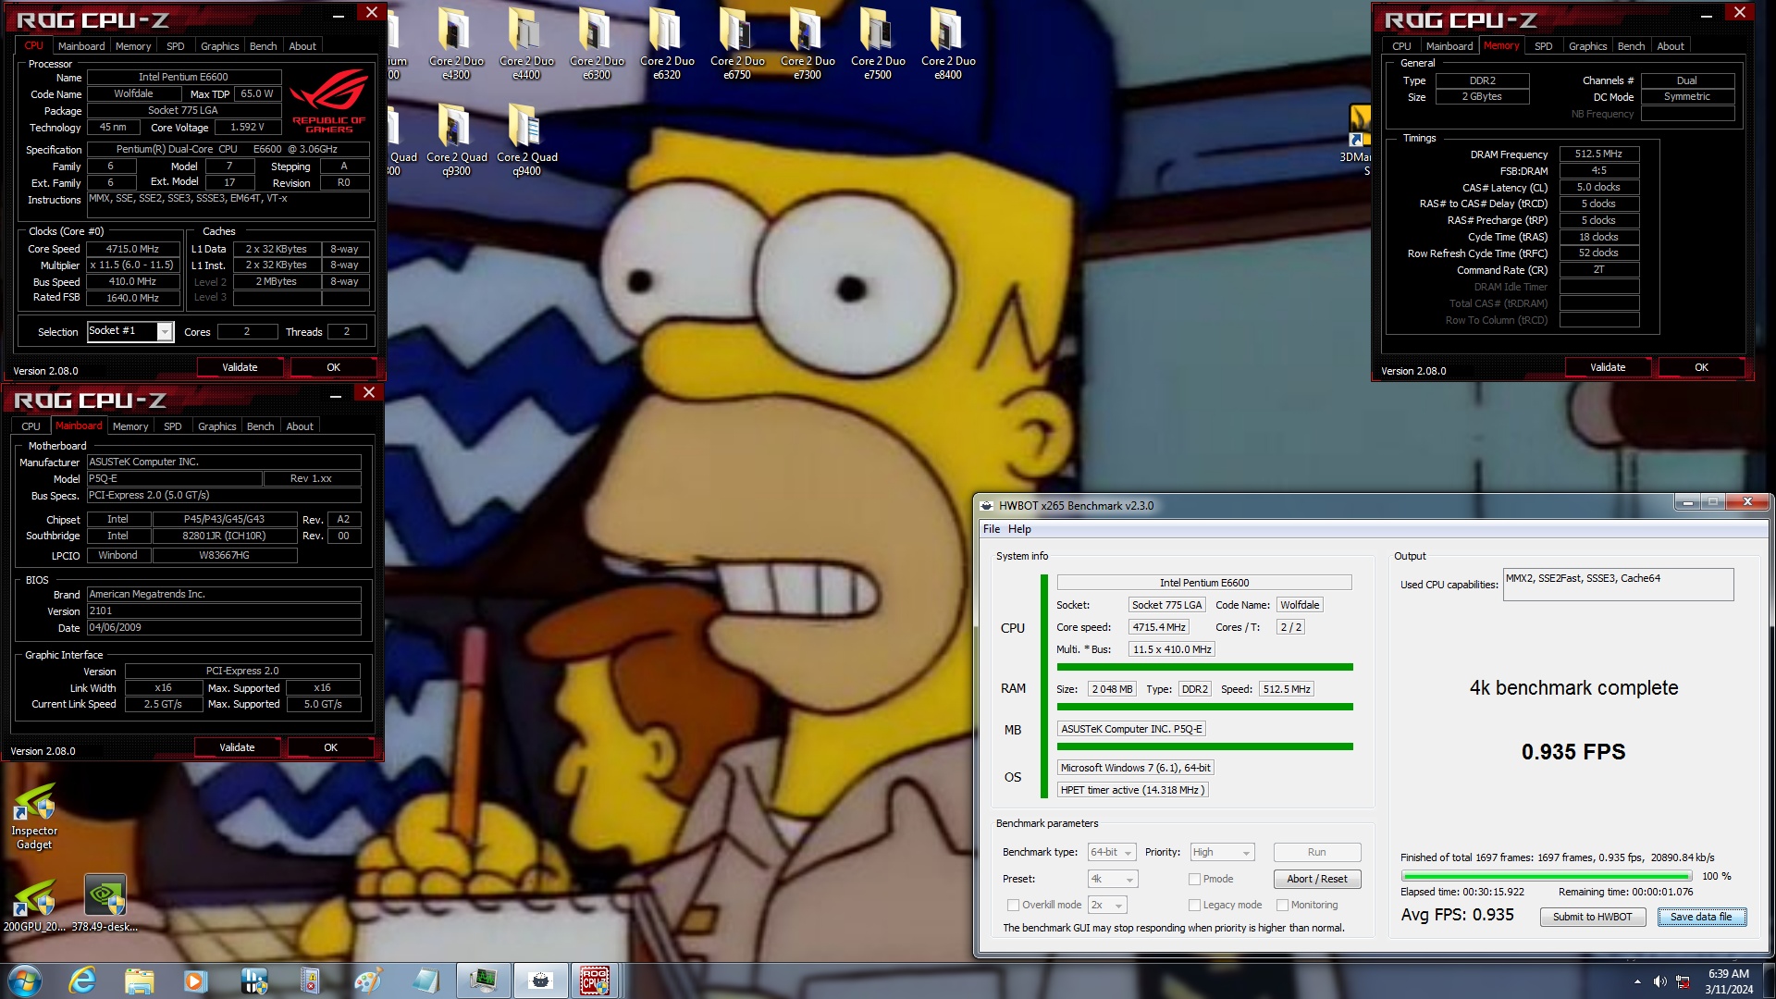This screenshot has width=1776, height=999.
Task: Open the Core 2 Duo e8400 desktop folder
Action: point(948,43)
